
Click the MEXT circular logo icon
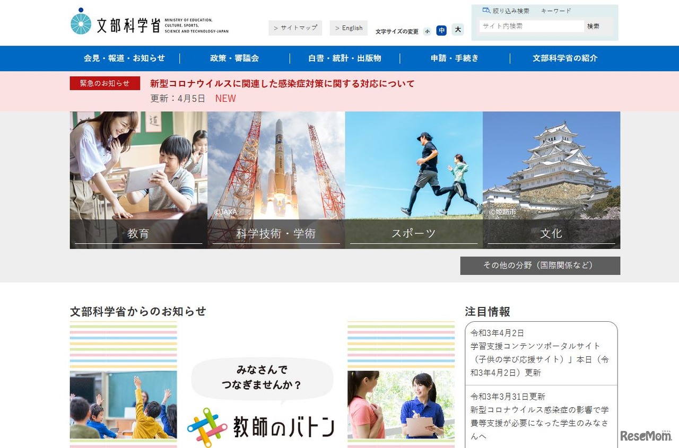[x=81, y=21]
